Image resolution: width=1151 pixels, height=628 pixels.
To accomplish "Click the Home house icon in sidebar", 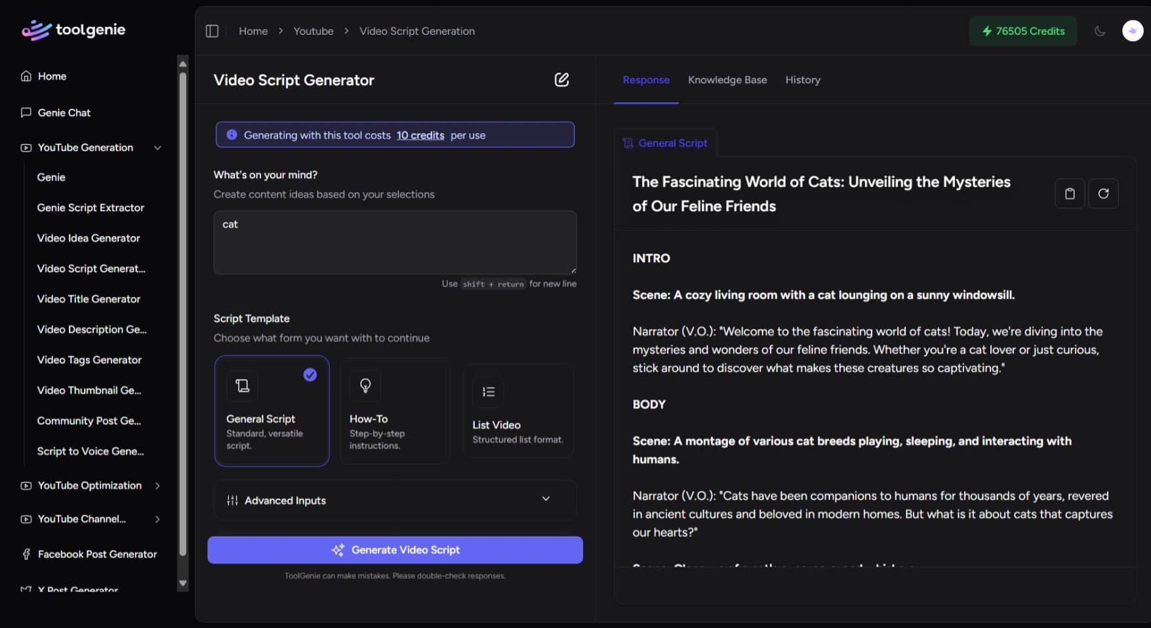I will (x=26, y=76).
